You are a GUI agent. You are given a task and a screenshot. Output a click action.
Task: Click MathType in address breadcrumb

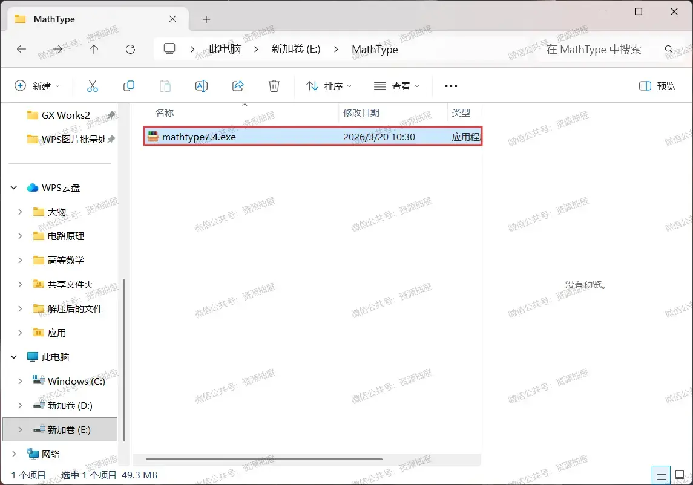tap(375, 49)
